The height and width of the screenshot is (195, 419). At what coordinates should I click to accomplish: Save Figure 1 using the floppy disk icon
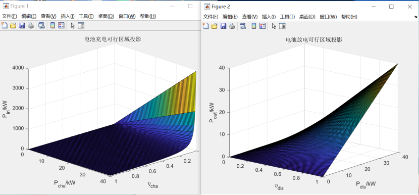point(22,26)
